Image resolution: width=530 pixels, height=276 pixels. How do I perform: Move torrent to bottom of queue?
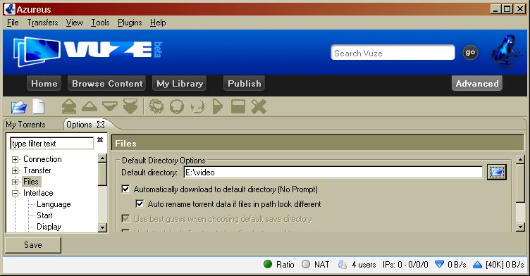(130, 106)
